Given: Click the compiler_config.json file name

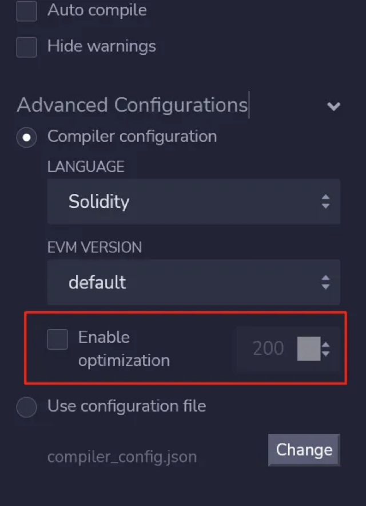Looking at the screenshot, I should (x=122, y=457).
